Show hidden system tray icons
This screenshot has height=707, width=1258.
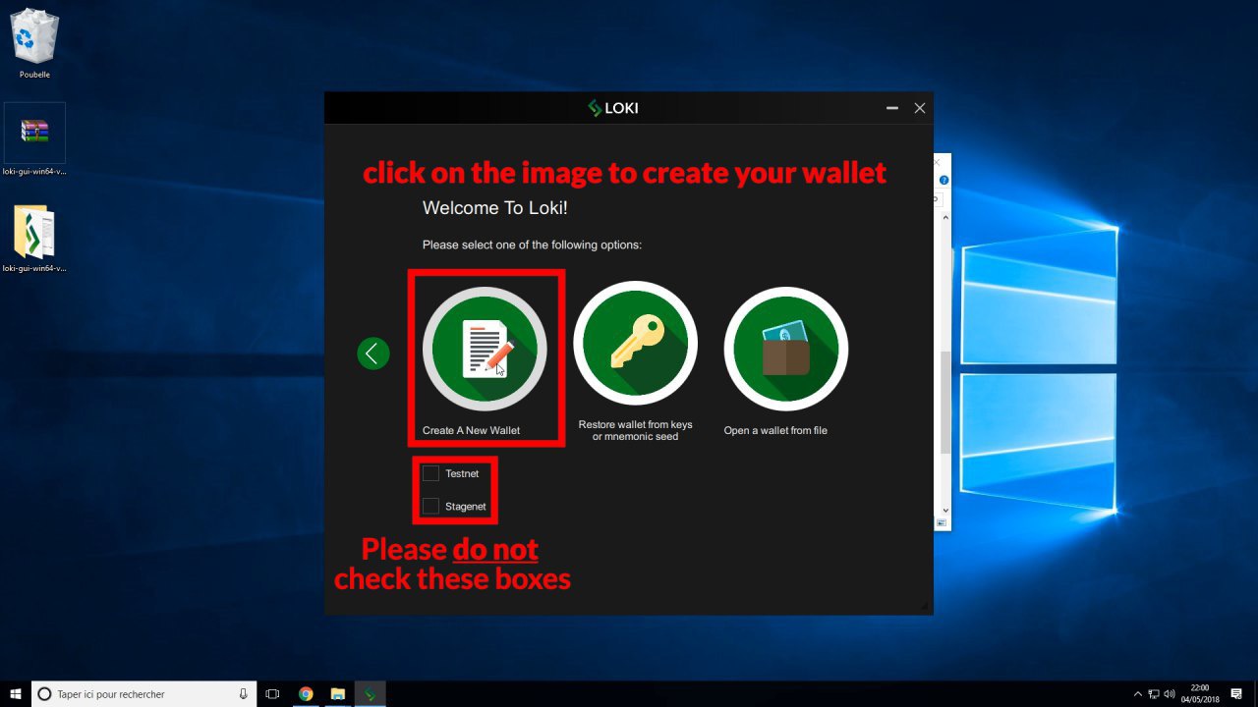[x=1138, y=694]
